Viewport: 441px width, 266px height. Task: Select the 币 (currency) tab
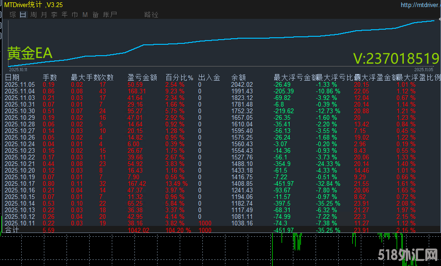click(75, 15)
